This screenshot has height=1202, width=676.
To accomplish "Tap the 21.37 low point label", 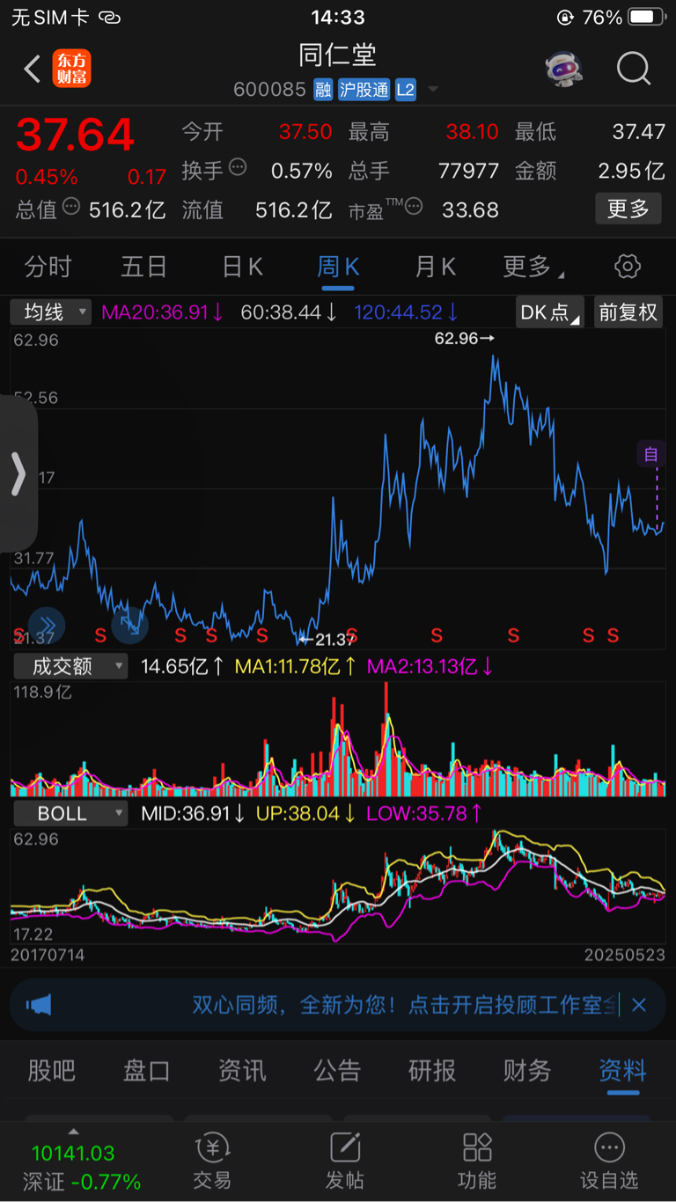I will [x=327, y=640].
